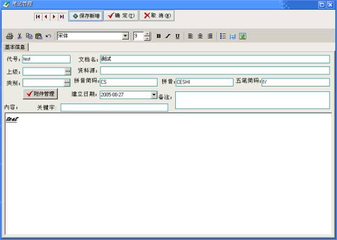Image resolution: width=337 pixels, height=240 pixels.
Task: Click the 备注 remarks text box
Action: tap(252, 100)
